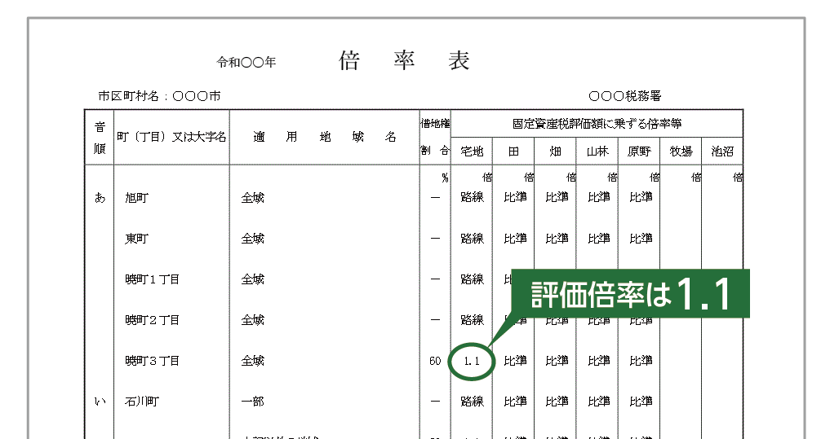Click the town name 暁町２丁目
The image size is (830, 439).
pyautogui.click(x=153, y=320)
